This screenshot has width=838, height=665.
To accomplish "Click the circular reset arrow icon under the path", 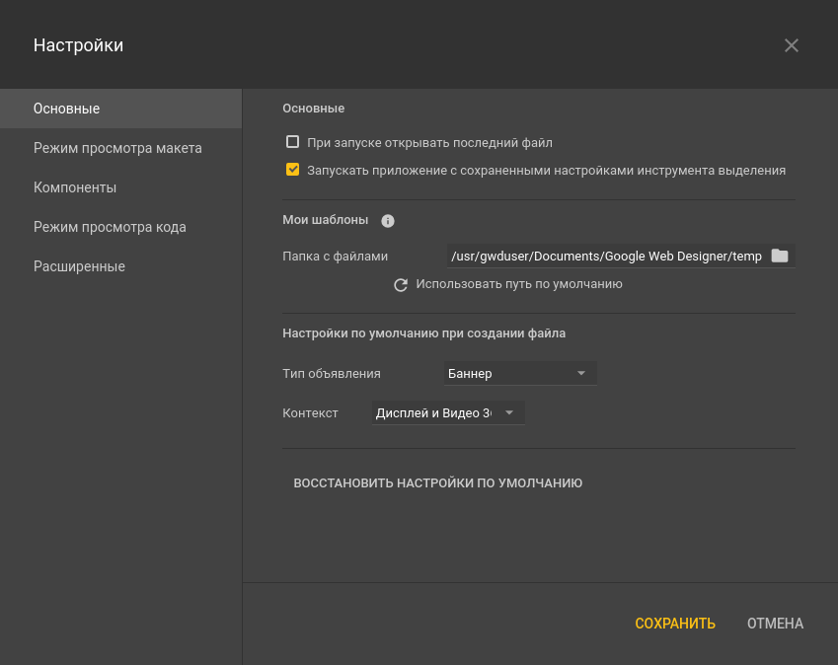I will pos(401,284).
